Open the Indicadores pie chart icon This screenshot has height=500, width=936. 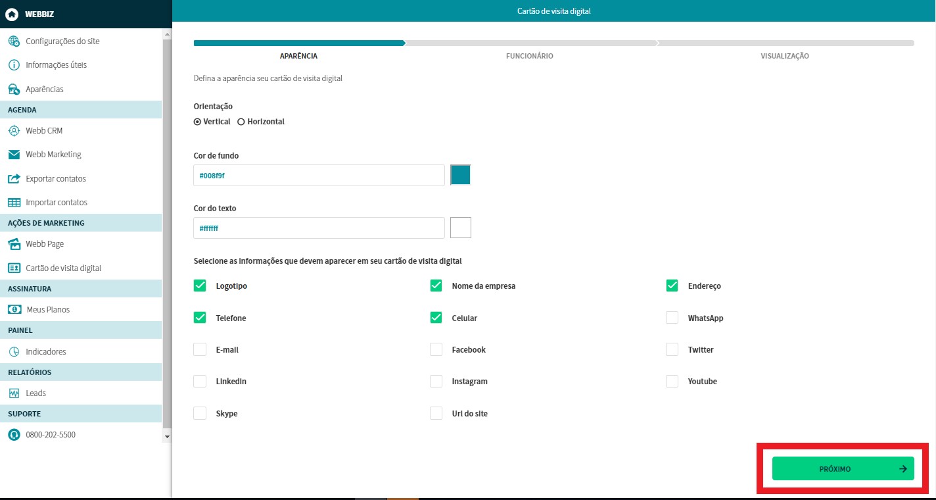point(14,352)
